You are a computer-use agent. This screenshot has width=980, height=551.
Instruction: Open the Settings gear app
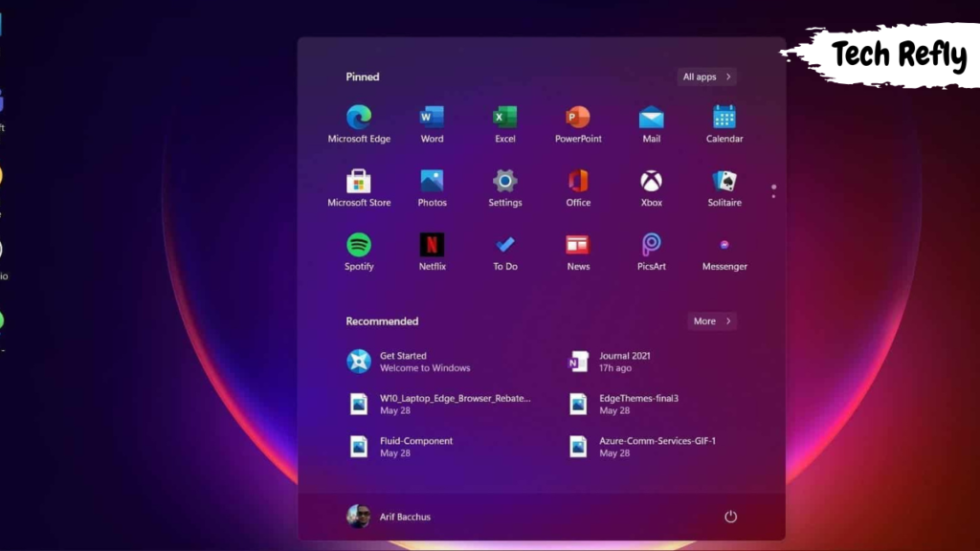point(505,188)
